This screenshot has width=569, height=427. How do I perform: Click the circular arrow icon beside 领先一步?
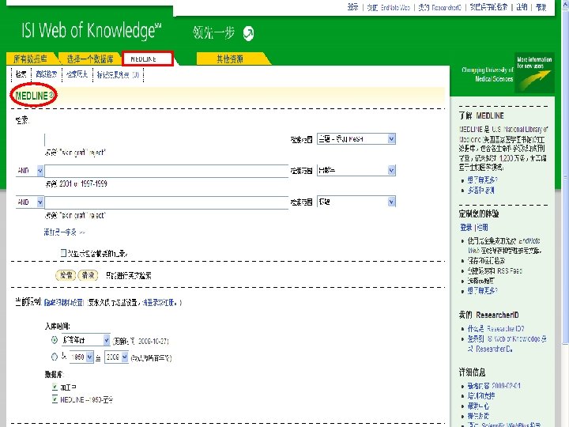pos(249,34)
